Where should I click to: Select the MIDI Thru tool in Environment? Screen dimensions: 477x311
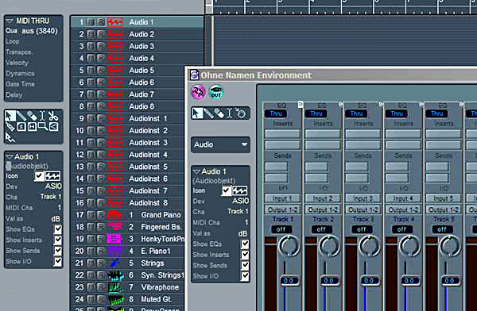click(x=241, y=113)
